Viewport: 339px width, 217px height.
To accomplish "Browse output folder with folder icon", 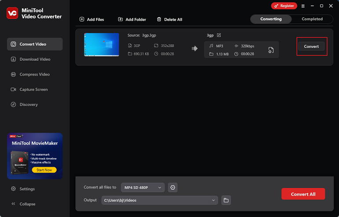I will [226, 200].
